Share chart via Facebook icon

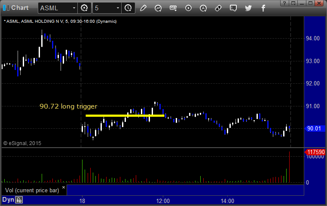click(x=263, y=8)
